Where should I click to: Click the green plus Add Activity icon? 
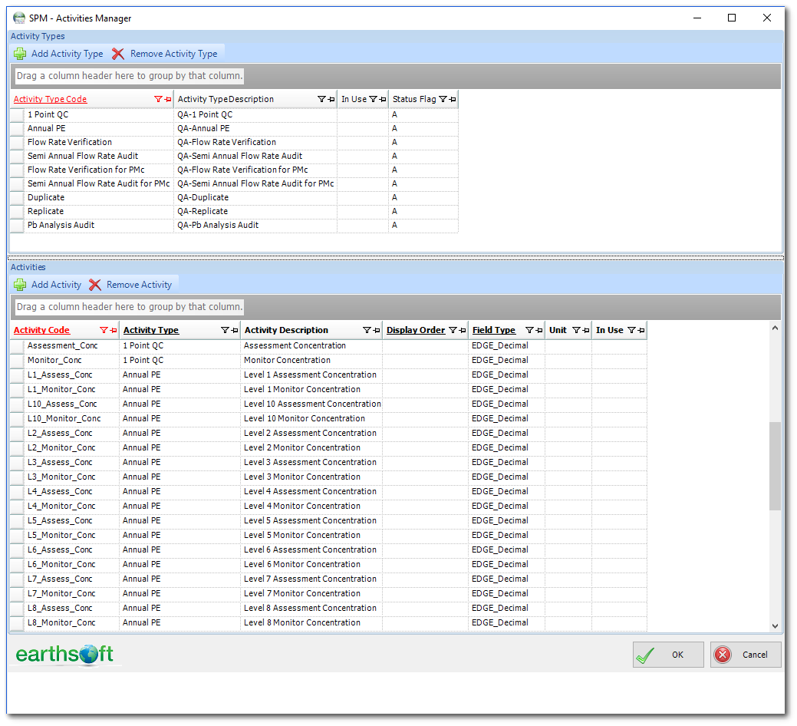pos(20,285)
